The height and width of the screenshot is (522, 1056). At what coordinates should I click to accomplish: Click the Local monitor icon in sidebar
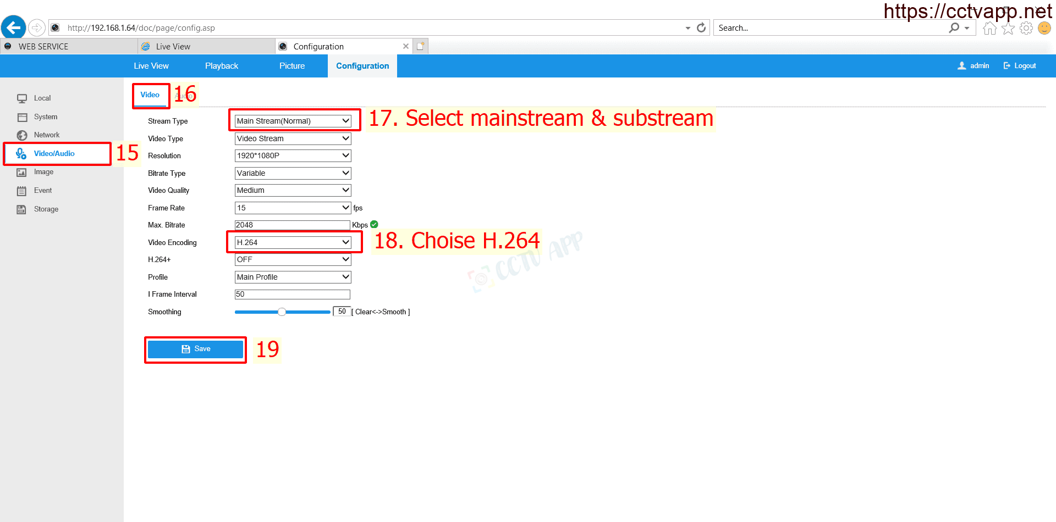[22, 98]
